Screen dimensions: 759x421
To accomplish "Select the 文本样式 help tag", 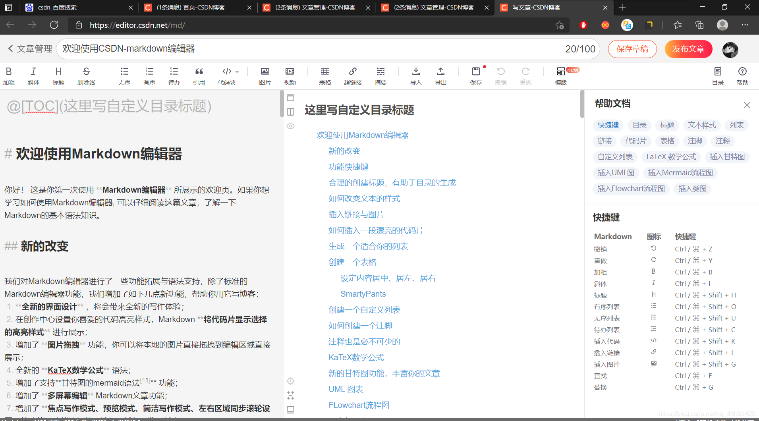I will pyautogui.click(x=702, y=125).
